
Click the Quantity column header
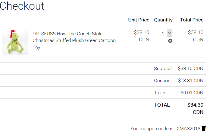pos(163,20)
